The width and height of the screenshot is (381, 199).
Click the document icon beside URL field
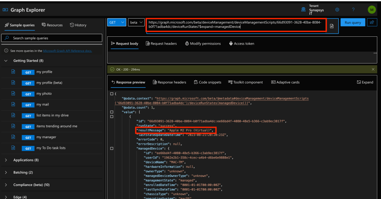point(332,26)
